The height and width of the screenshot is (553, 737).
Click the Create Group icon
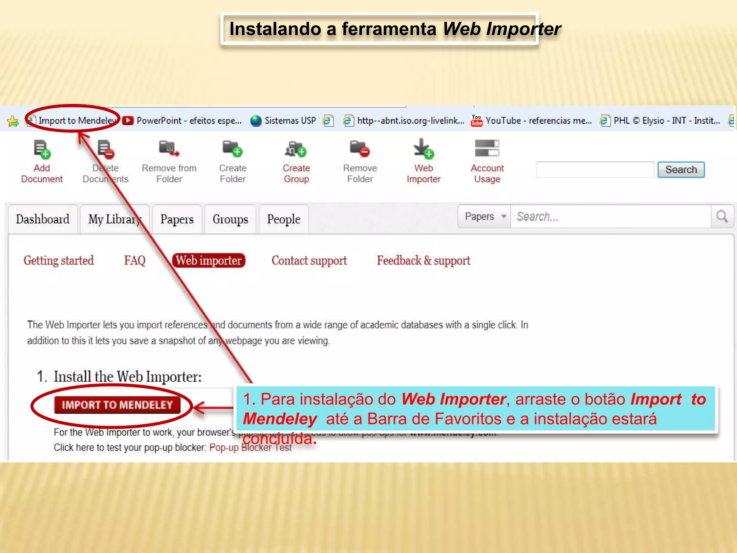pos(296,149)
